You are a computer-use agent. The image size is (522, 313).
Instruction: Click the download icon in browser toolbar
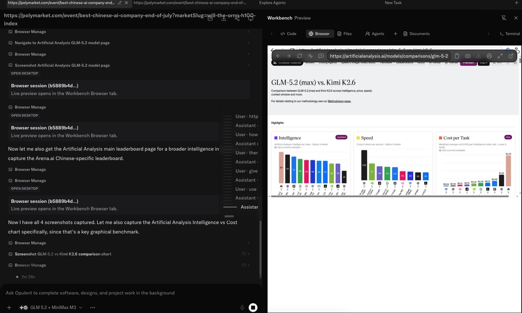pos(479,56)
